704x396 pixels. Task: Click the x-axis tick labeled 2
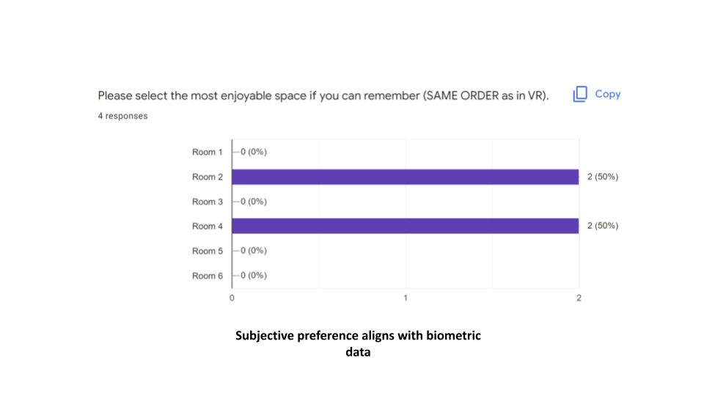tap(579, 298)
